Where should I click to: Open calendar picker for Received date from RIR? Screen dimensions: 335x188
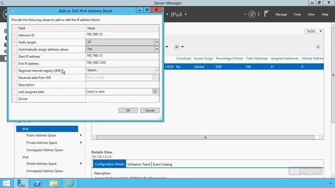coord(155,78)
